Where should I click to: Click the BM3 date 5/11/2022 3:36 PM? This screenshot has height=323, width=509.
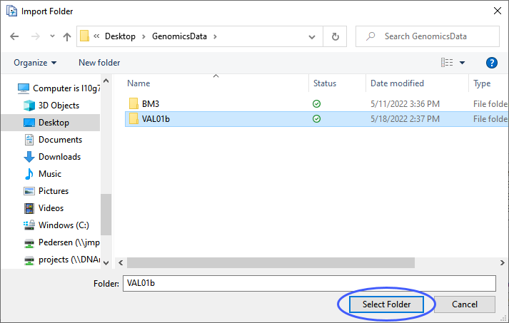point(405,104)
